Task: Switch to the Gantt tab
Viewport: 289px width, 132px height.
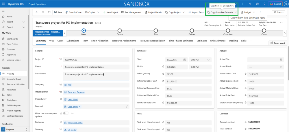Action: click(60, 41)
